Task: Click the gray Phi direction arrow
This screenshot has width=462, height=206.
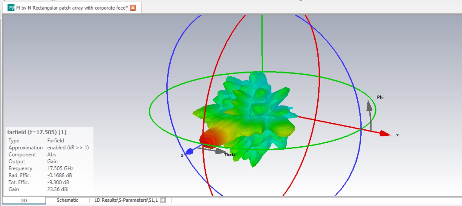Action: pyautogui.click(x=369, y=106)
